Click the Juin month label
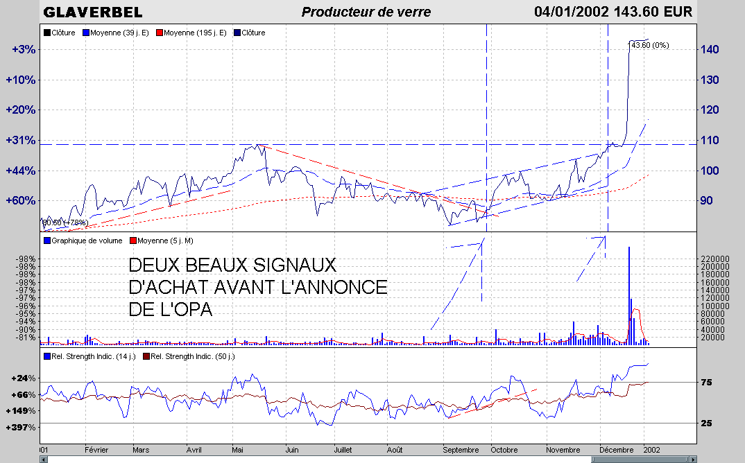745x463 pixels. [292, 450]
